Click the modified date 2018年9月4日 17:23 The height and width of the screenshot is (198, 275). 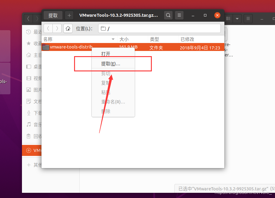click(x=200, y=48)
